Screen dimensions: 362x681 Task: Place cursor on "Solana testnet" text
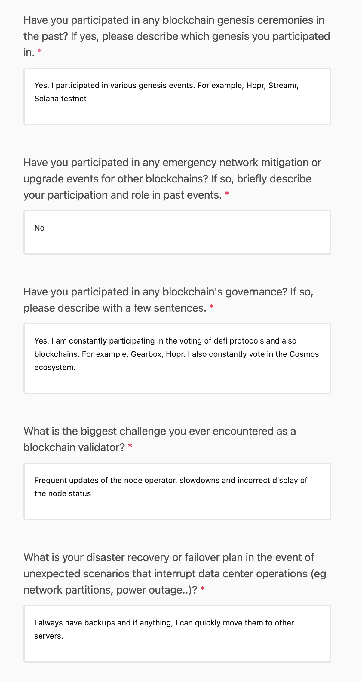pos(60,99)
